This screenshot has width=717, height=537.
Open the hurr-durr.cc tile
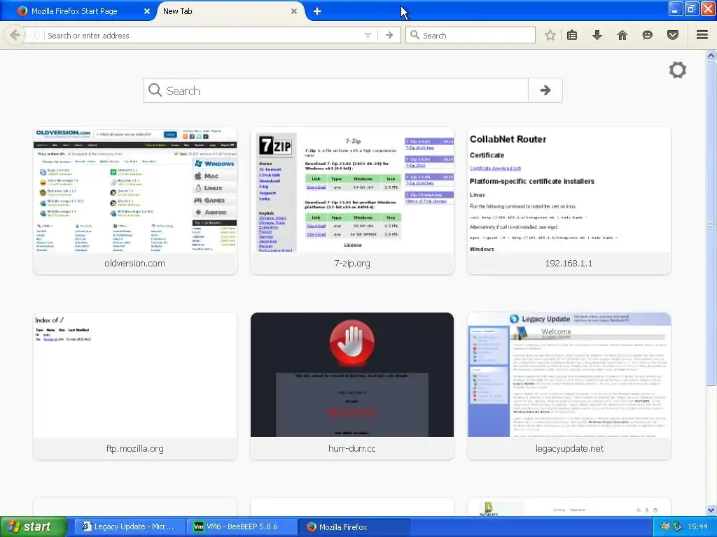[x=352, y=386]
